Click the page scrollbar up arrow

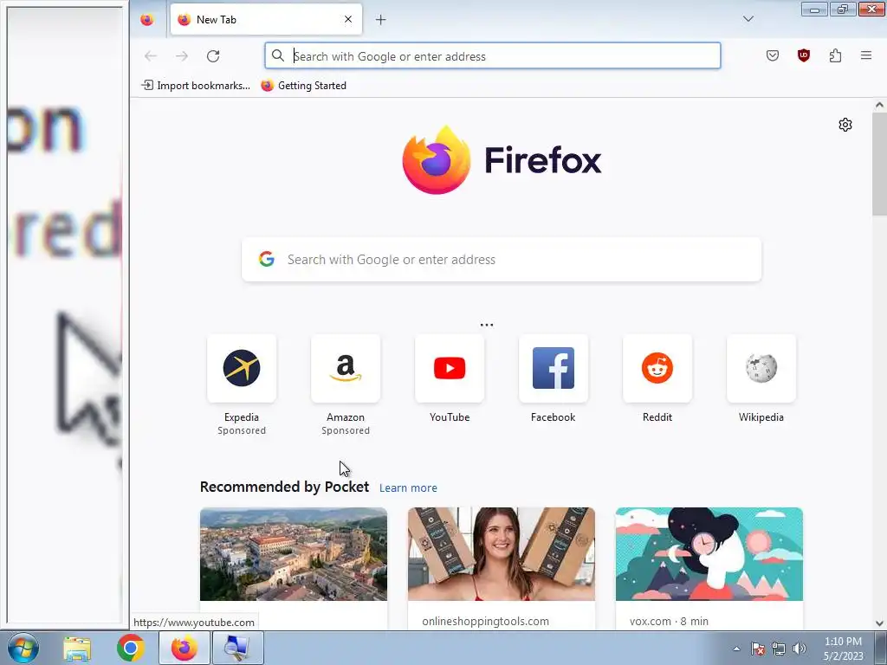879,105
